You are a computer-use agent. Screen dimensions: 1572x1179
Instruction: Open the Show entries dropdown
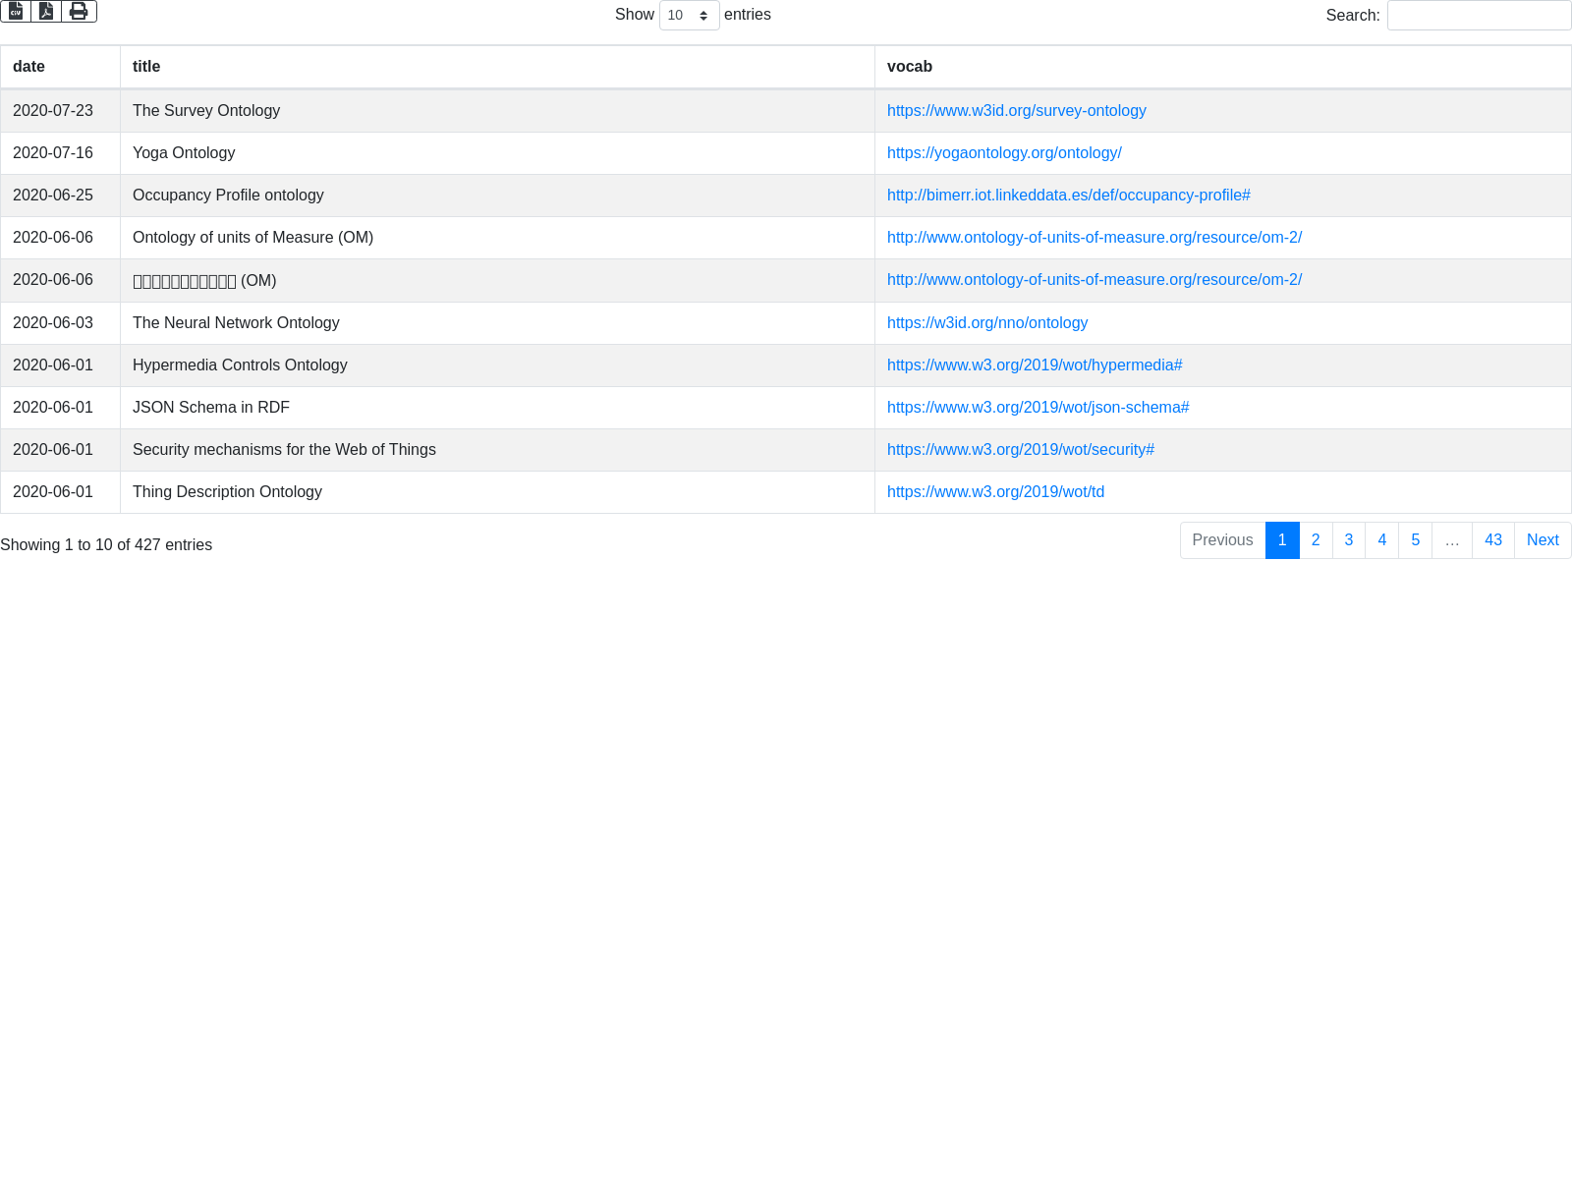point(689,15)
